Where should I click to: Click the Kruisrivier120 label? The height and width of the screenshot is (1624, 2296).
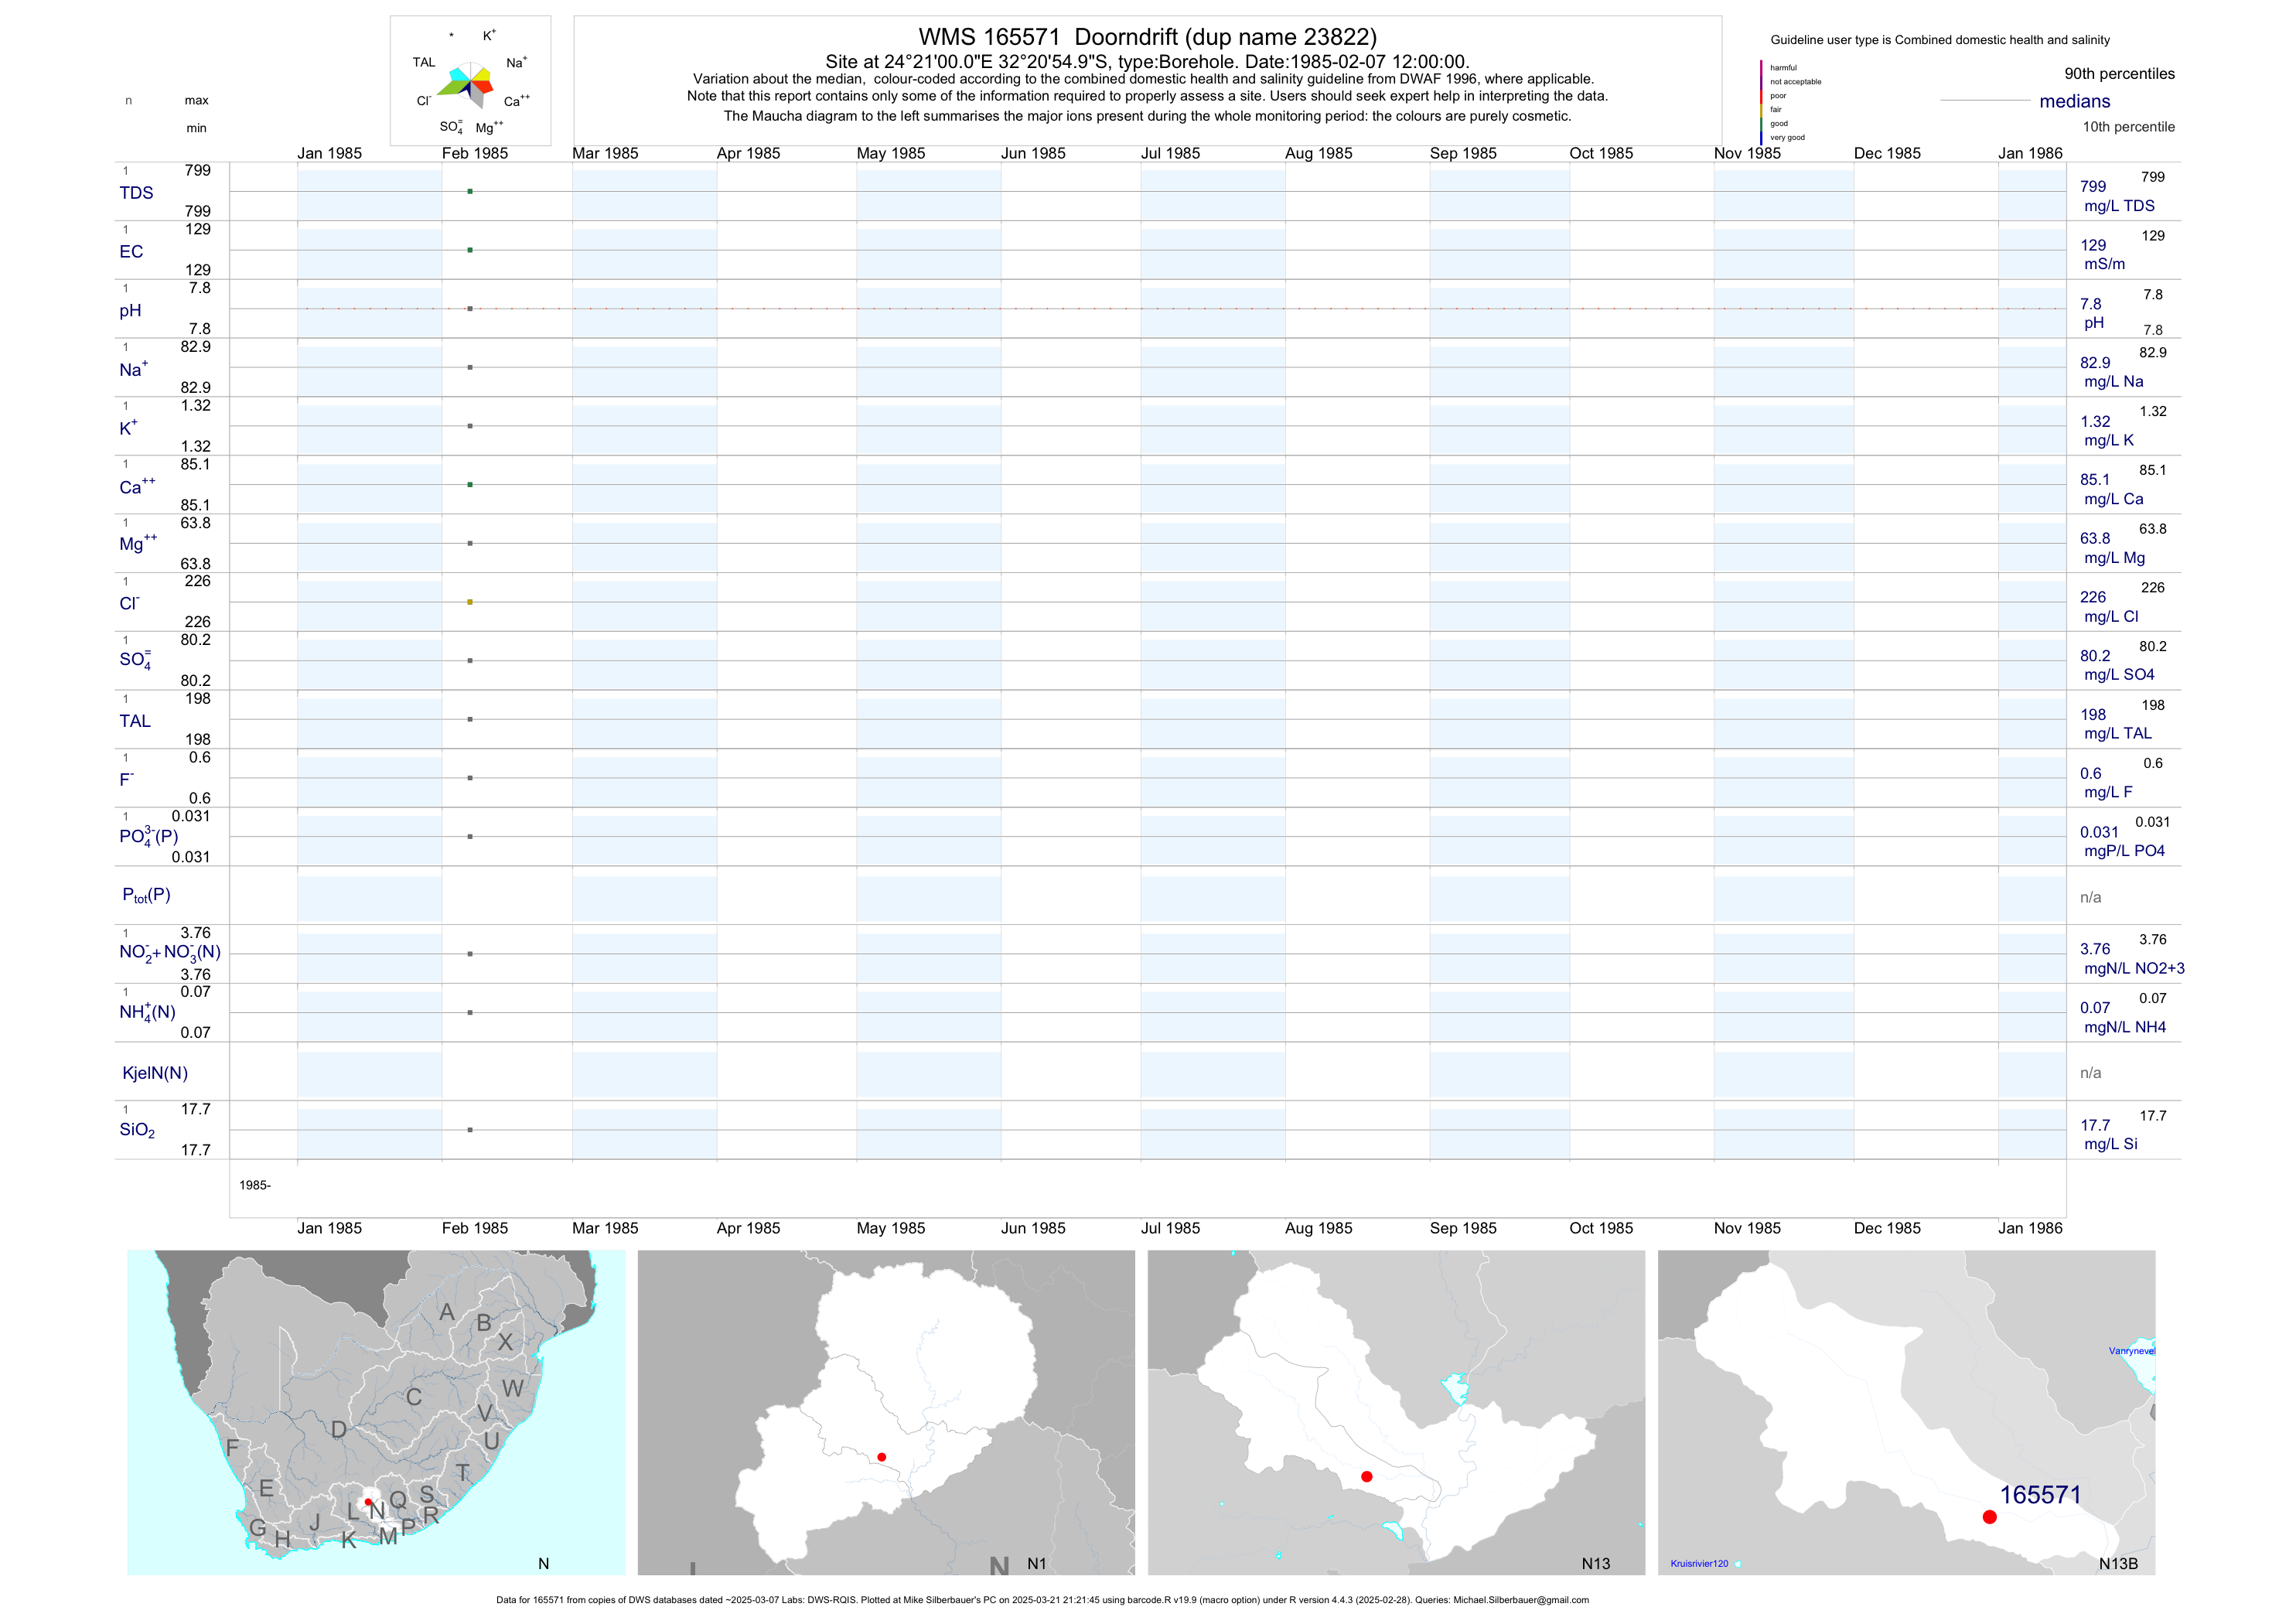(1698, 1563)
